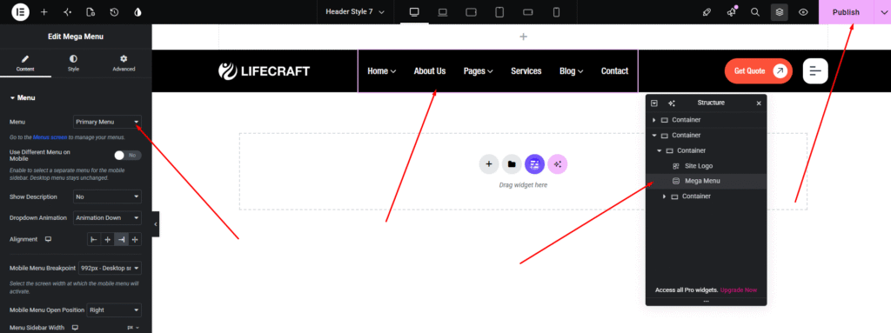
Task: Click the purple kit library button on canvas
Action: pos(534,164)
